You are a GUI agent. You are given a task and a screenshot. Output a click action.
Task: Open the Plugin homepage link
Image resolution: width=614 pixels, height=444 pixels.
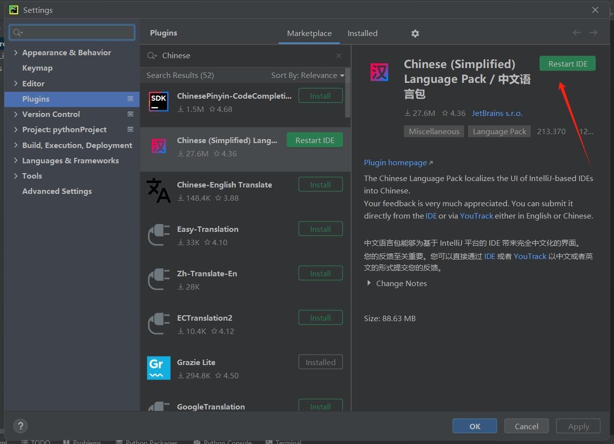(x=398, y=162)
